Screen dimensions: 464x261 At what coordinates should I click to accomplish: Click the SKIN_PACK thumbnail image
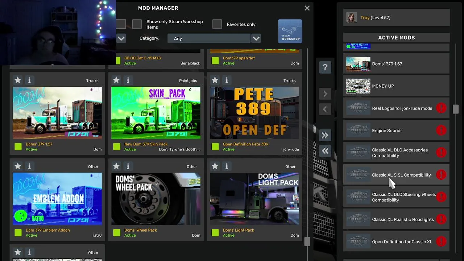(156, 113)
